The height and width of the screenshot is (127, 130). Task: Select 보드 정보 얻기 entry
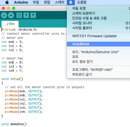[98, 61]
